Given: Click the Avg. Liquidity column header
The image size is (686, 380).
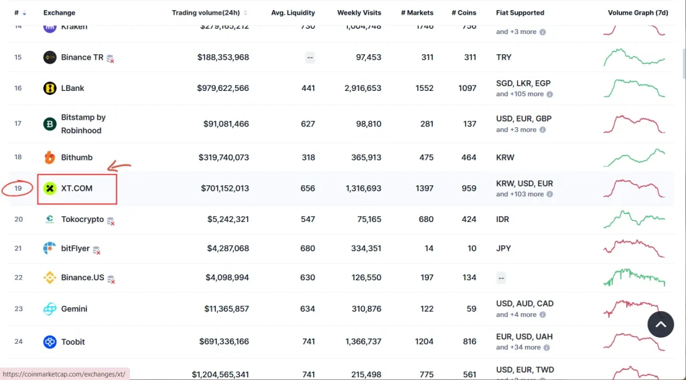Looking at the screenshot, I should point(293,13).
